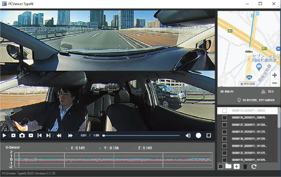This screenshot has width=281, height=177.
Task: Click the 0:01 elapsed time display
Action: click(x=84, y=135)
